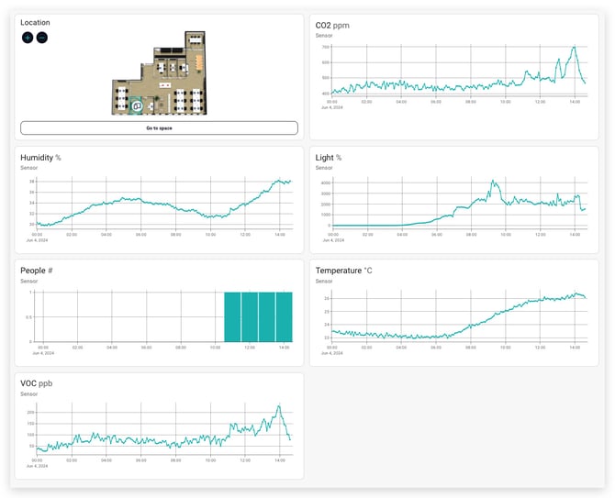The width and height of the screenshot is (615, 498).
Task: Click the Temperature °C chart heading
Action: 343,271
